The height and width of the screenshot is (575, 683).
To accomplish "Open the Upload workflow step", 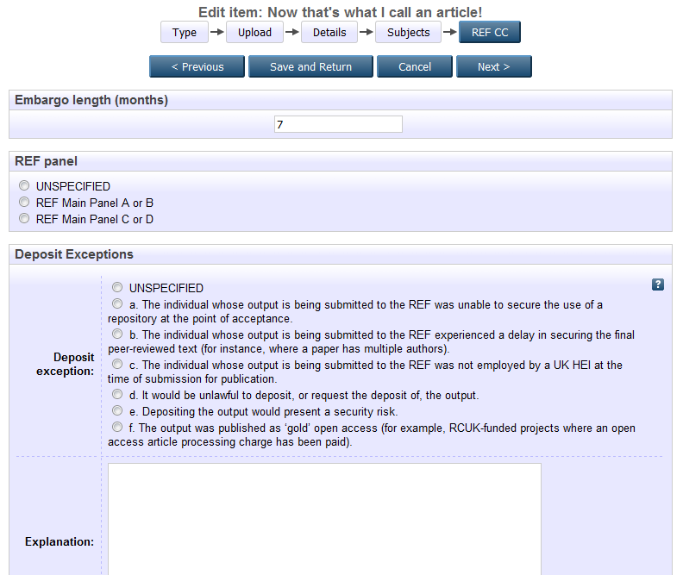I will [x=254, y=33].
